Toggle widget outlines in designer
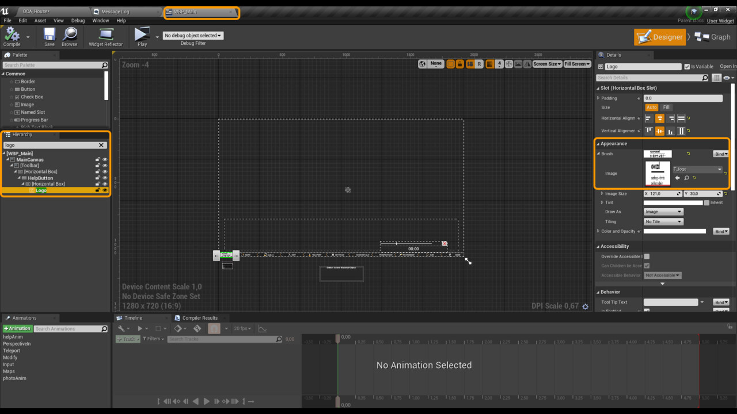 (451, 64)
